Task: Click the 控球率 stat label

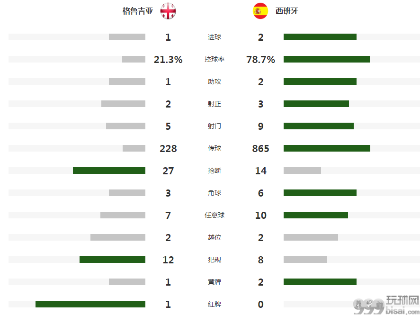Action: (214, 59)
